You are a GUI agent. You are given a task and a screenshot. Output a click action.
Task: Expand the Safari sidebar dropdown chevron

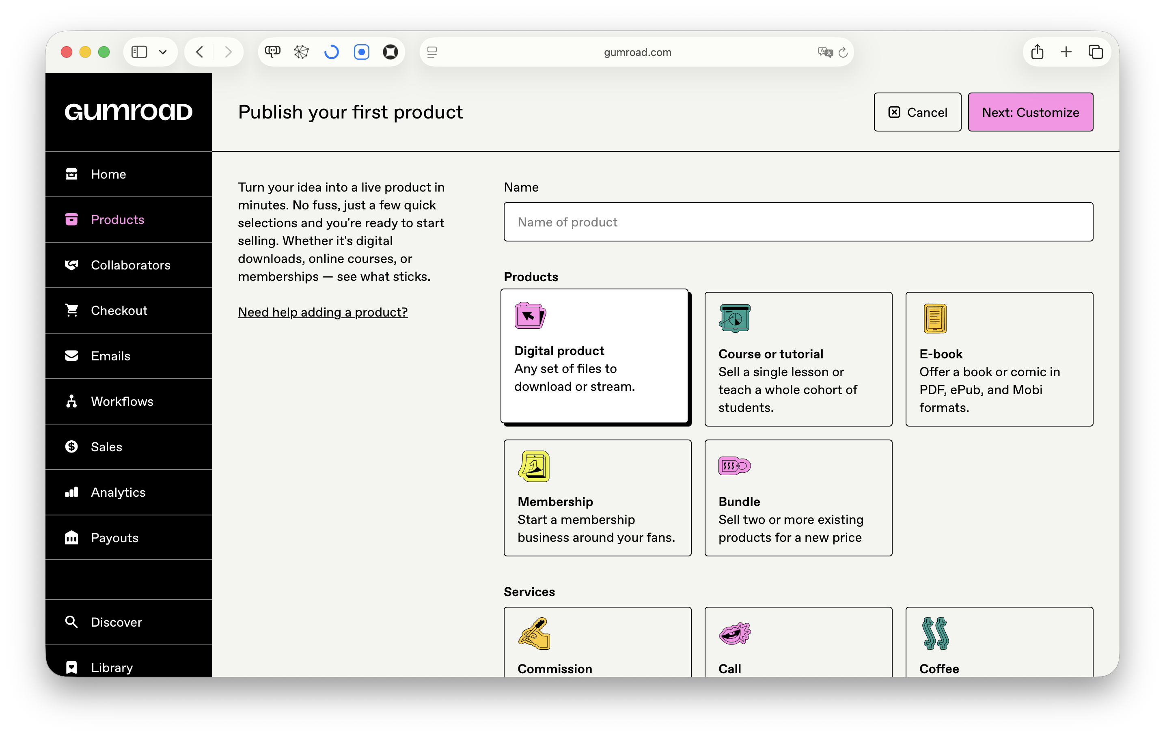click(163, 52)
